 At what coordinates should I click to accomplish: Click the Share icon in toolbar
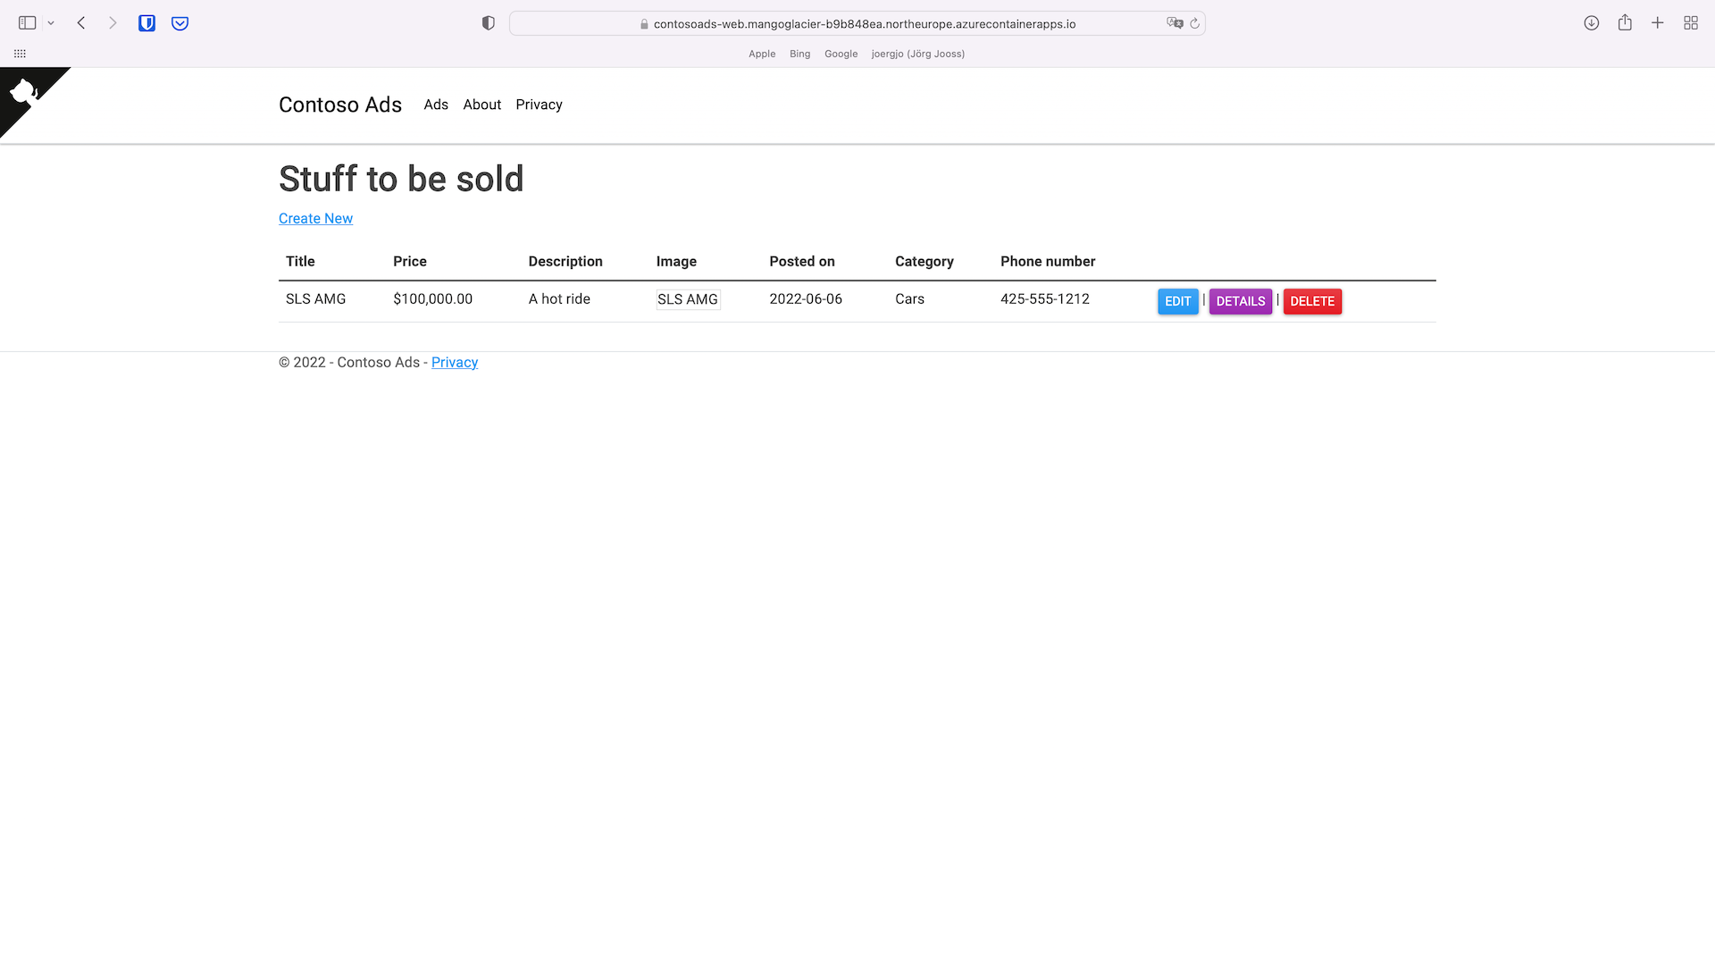pyautogui.click(x=1625, y=23)
